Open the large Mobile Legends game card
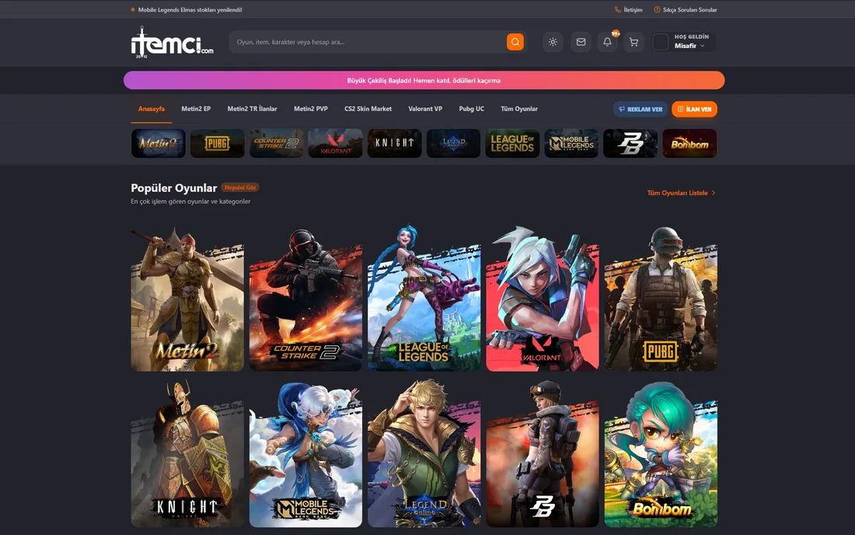Screen dimensions: 855x535 [306, 454]
